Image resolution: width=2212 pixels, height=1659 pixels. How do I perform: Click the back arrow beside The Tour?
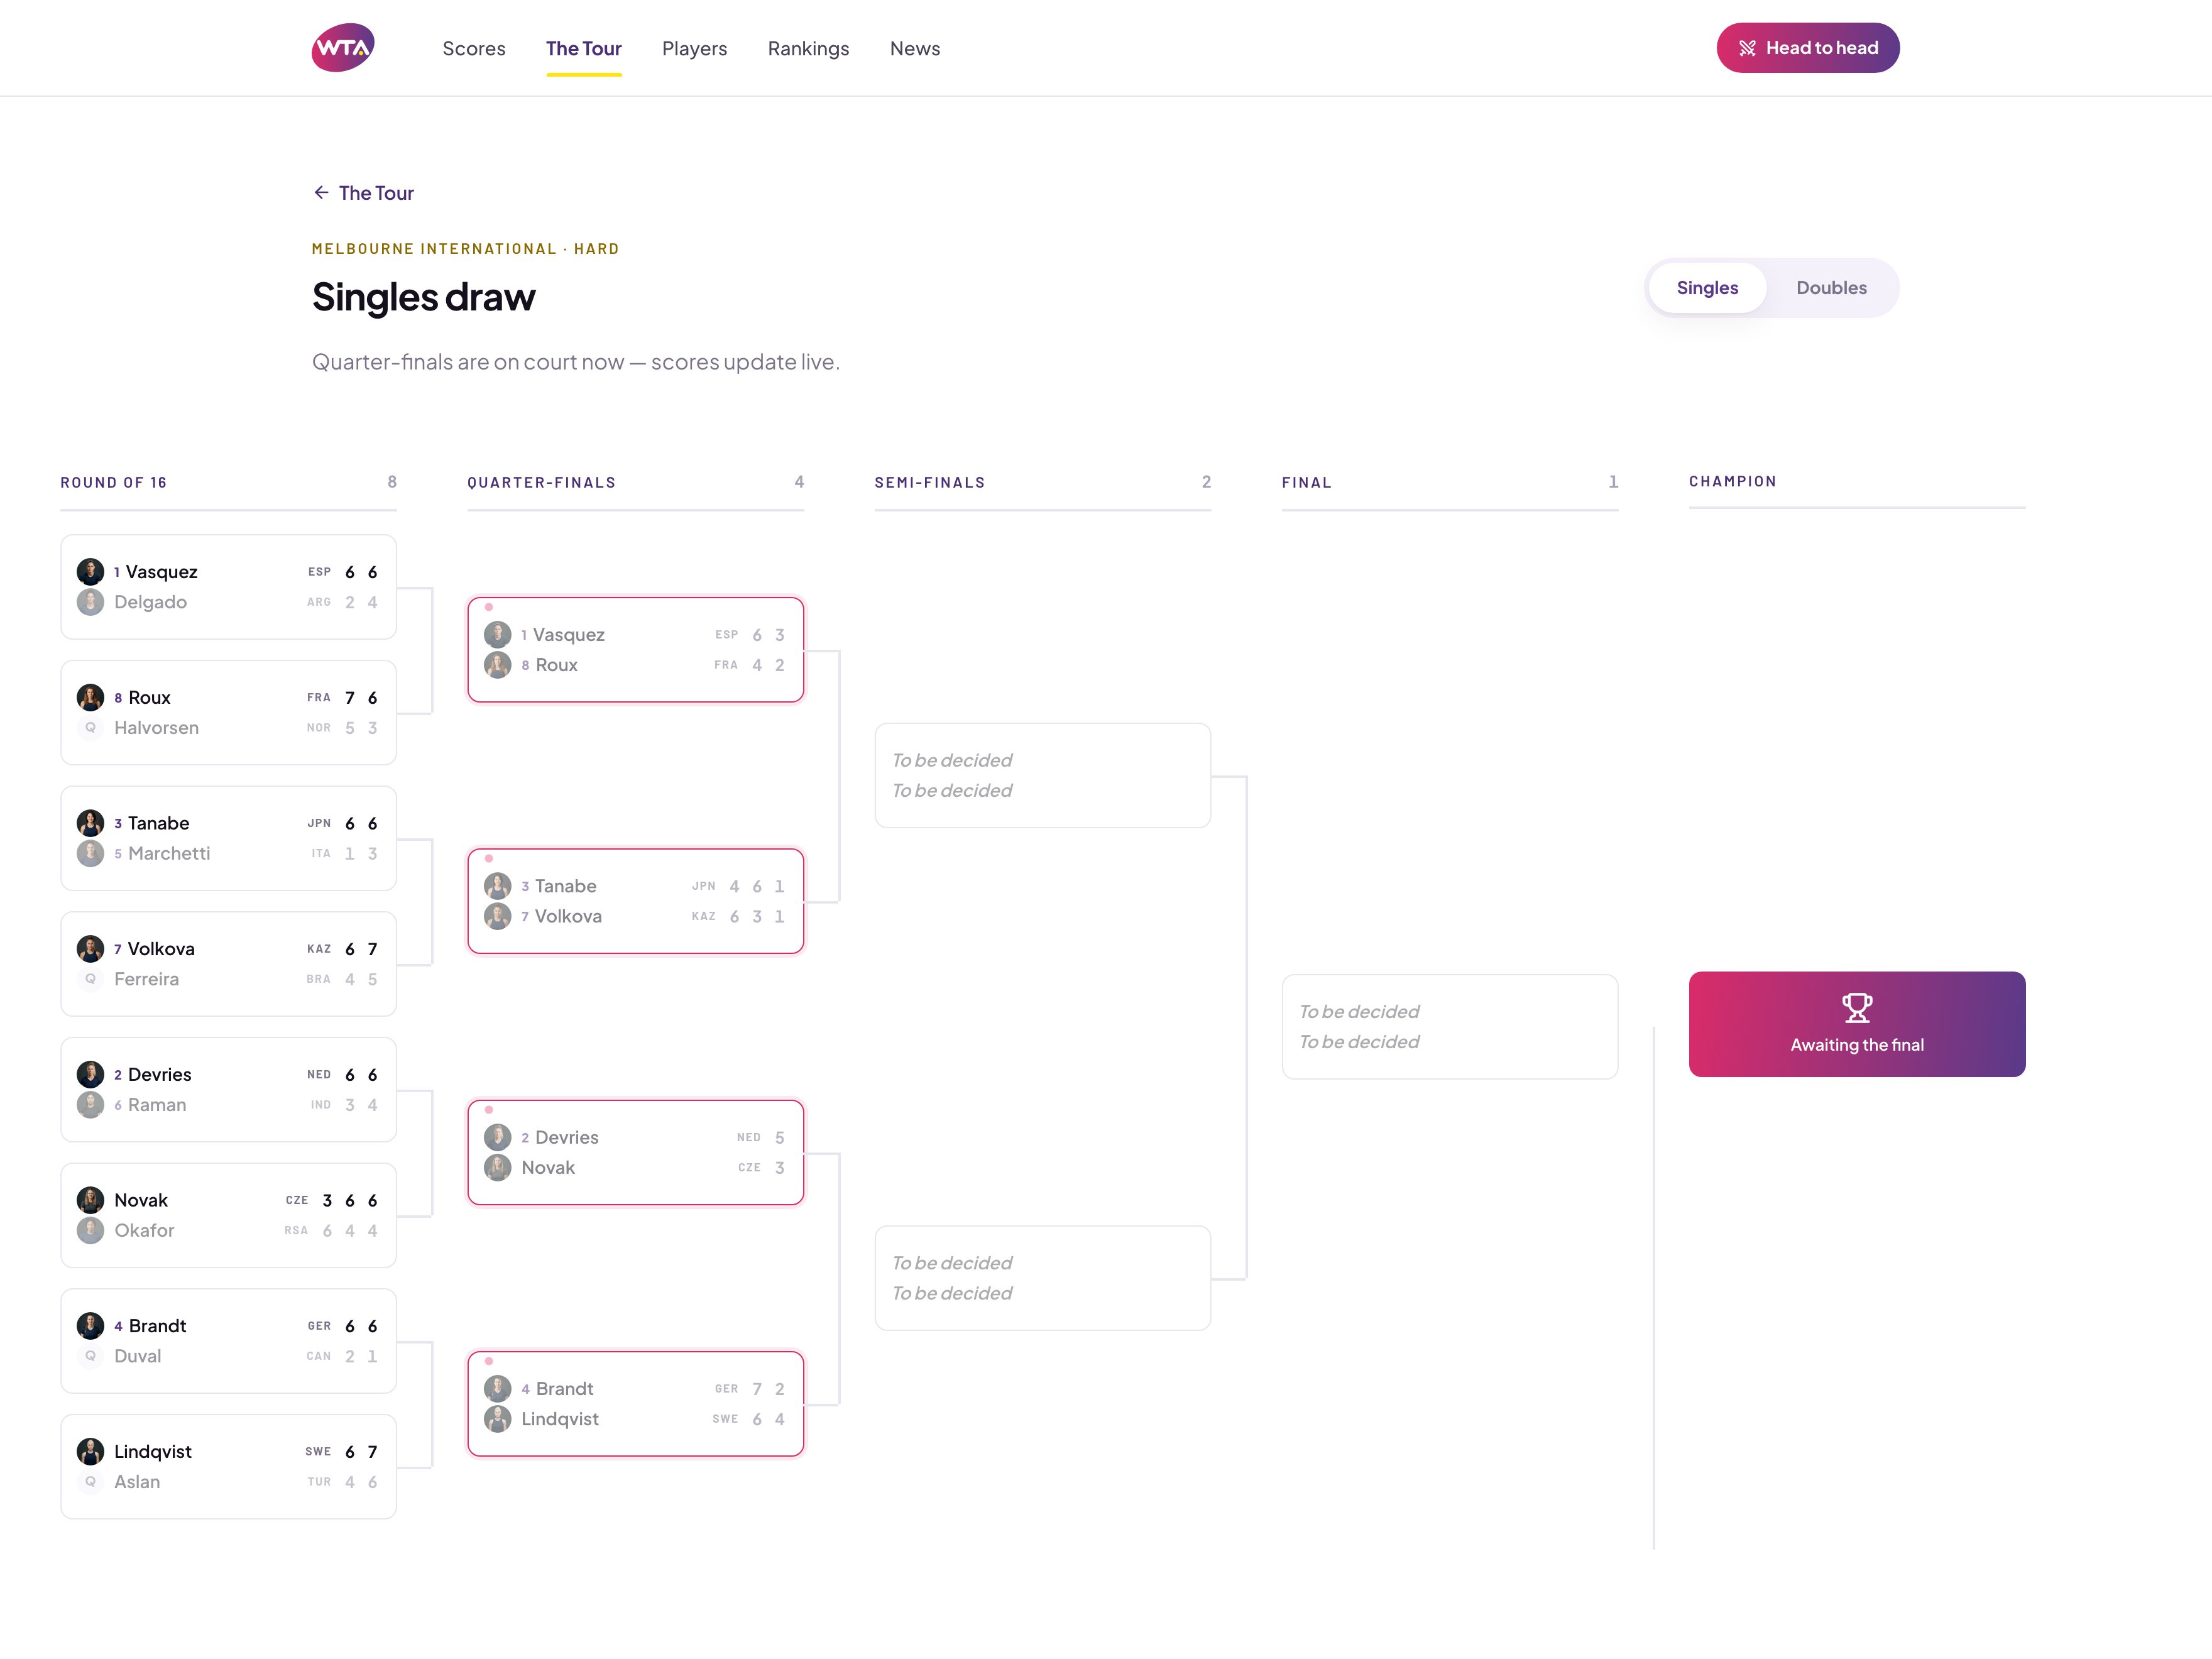coord(321,192)
